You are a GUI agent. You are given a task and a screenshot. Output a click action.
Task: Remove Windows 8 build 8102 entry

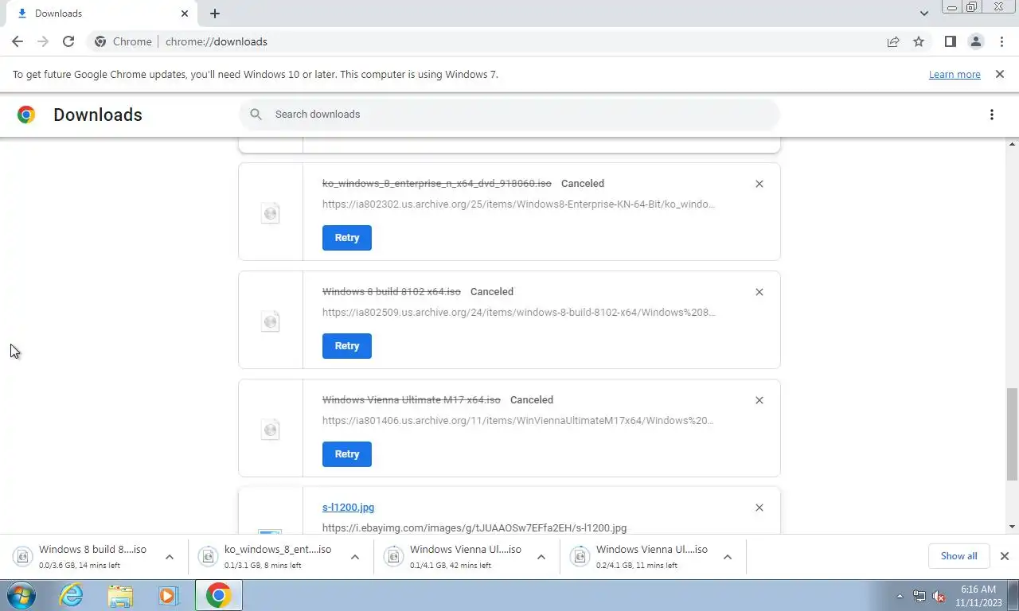759,292
